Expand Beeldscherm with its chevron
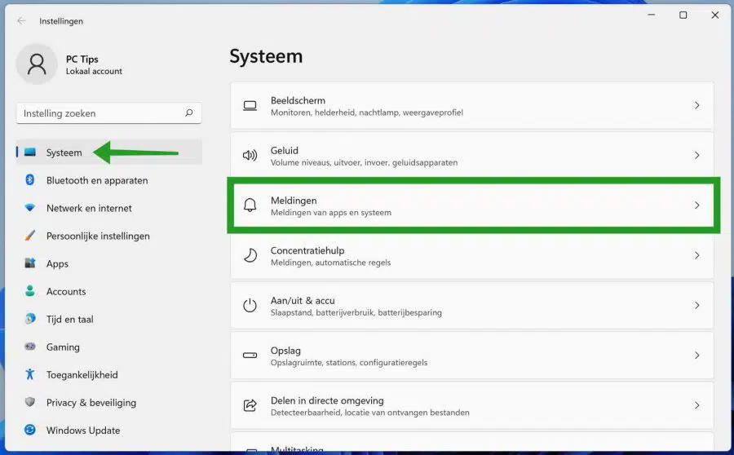The width and height of the screenshot is (734, 455). (x=697, y=105)
